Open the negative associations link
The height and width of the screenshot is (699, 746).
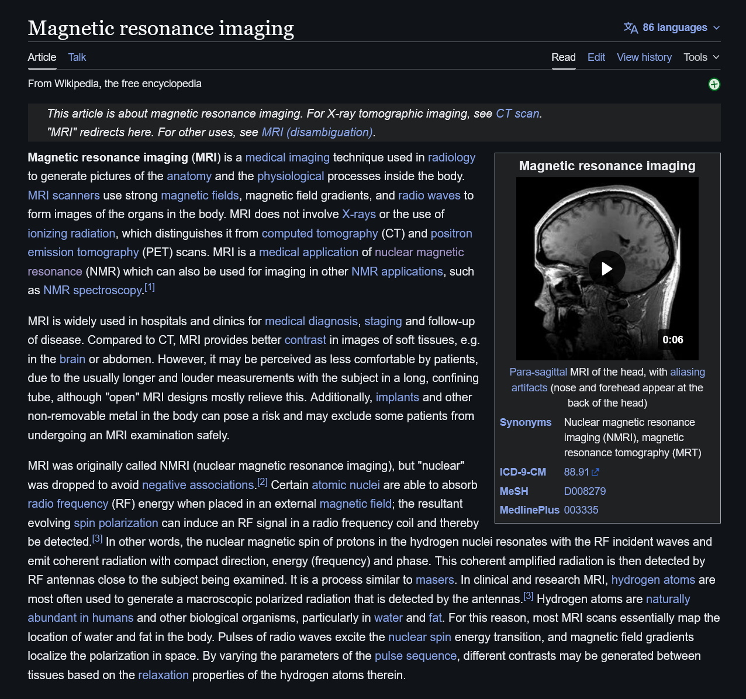pyautogui.click(x=198, y=485)
